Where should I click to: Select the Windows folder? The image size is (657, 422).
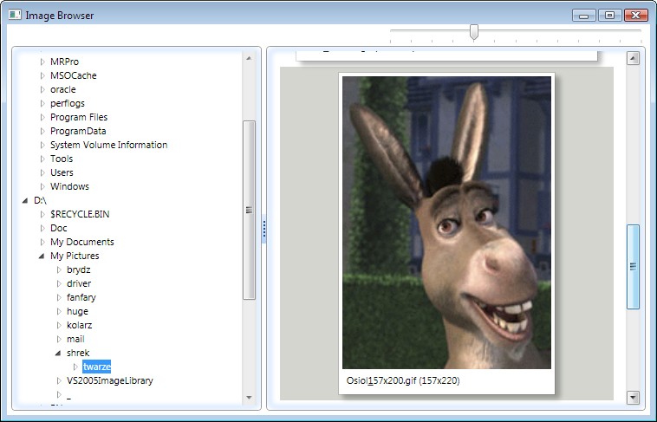coord(69,186)
